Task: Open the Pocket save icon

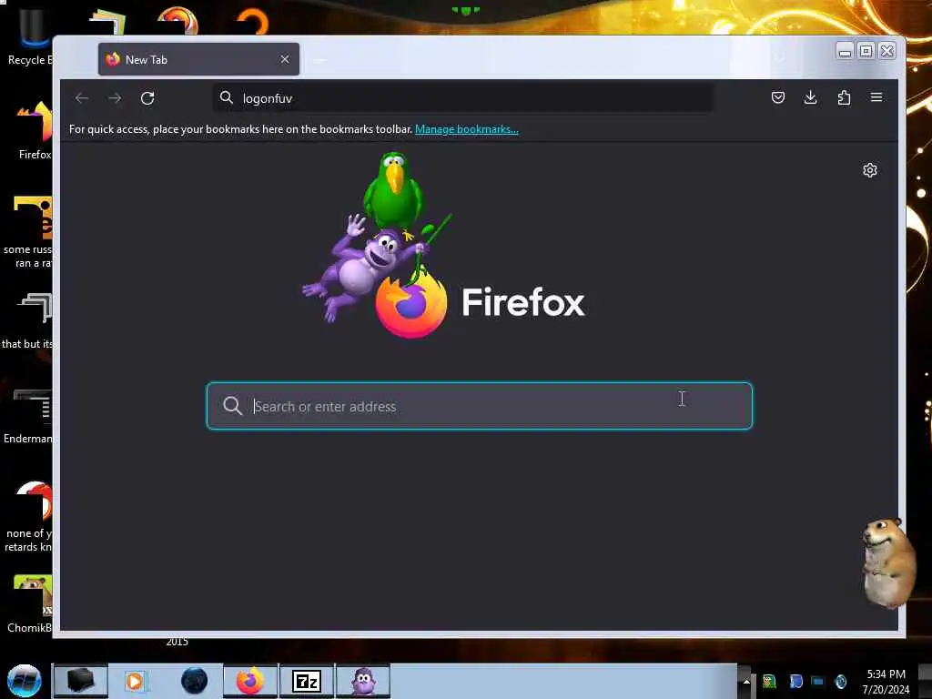Action: pos(777,97)
